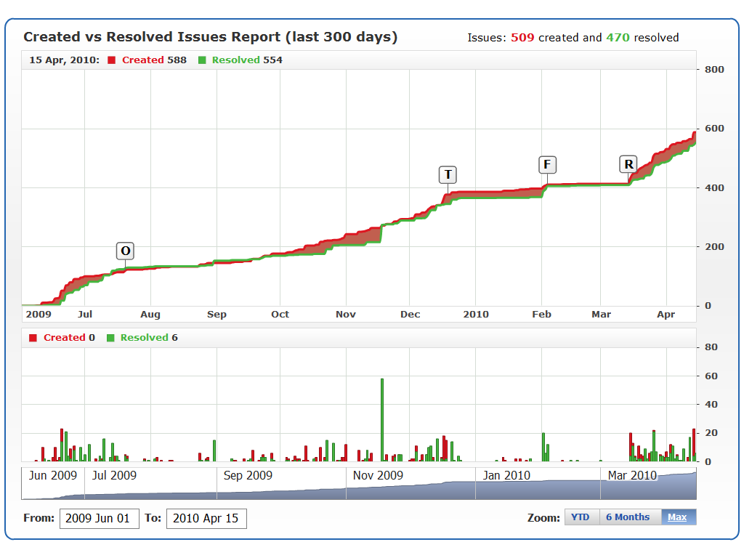
Task: Click green Resolved legend square in top chart
Action: pos(202,60)
